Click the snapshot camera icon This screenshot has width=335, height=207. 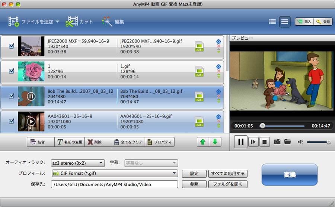point(277,142)
